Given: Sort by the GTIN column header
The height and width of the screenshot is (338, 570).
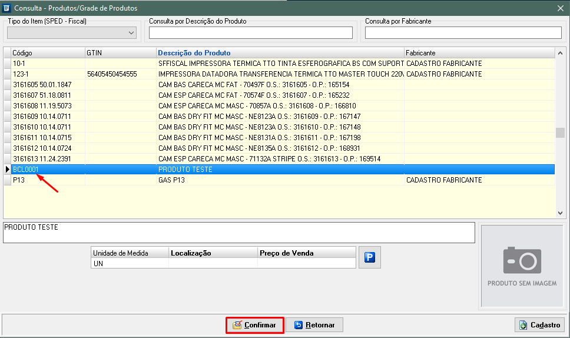Looking at the screenshot, I should click(x=120, y=53).
